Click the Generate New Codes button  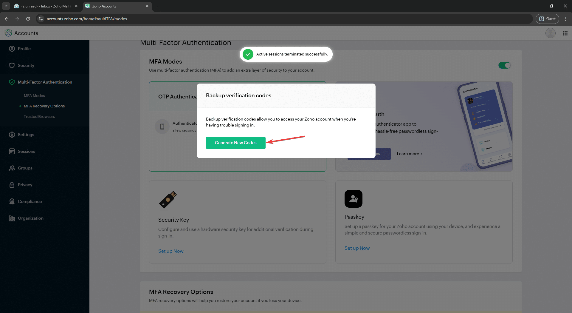point(235,143)
